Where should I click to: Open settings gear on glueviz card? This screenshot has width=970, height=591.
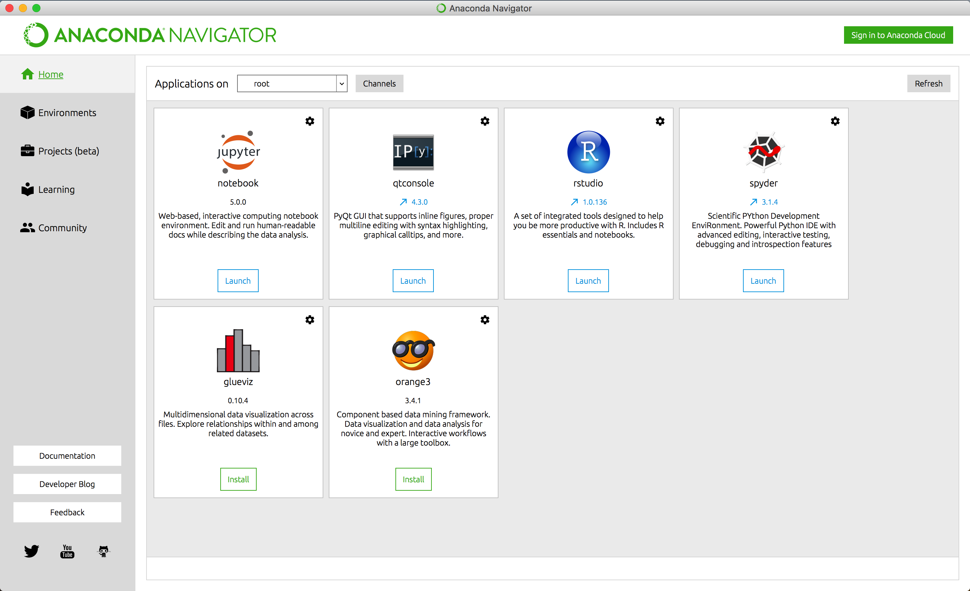click(310, 320)
